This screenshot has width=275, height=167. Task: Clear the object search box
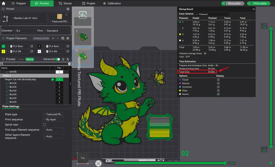coord(70,64)
